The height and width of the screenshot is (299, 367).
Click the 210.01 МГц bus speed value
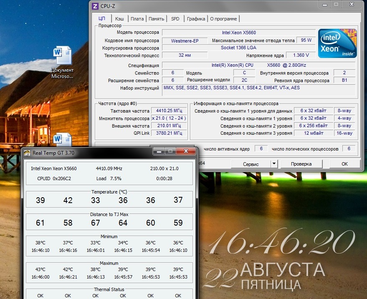tap(169, 126)
